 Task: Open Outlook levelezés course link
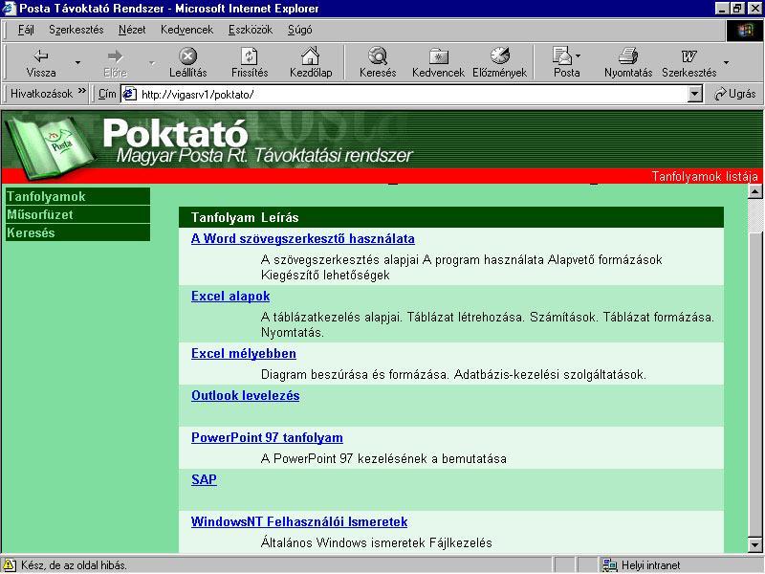tap(245, 395)
